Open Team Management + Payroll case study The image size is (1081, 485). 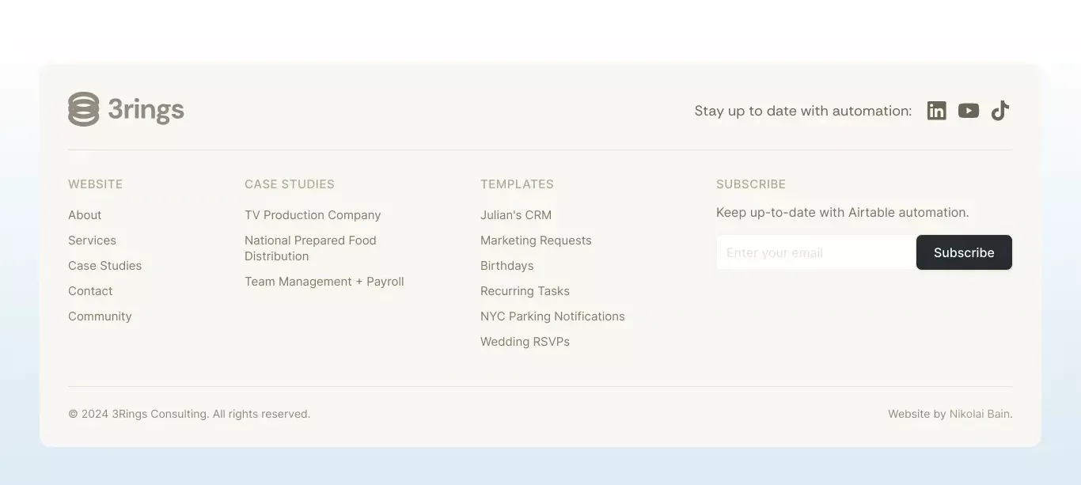point(324,282)
